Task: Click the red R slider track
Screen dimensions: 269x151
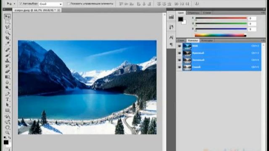Action: point(221,18)
